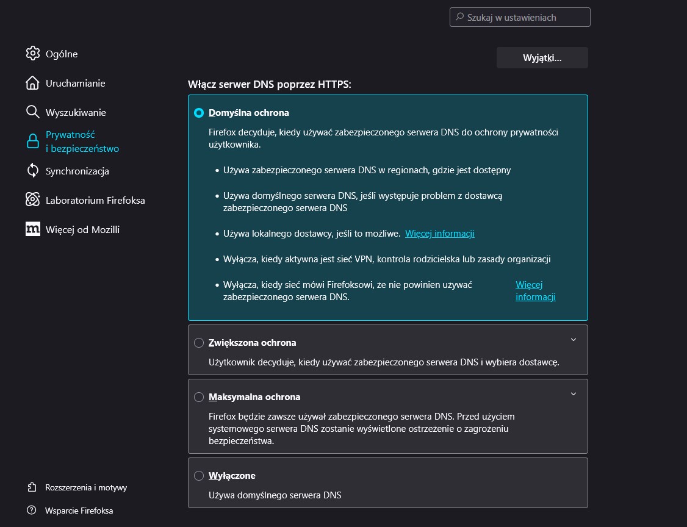Select the Więcej od Mozilli icon
Screen dimensions: 687x527
pyautogui.click(x=32, y=229)
